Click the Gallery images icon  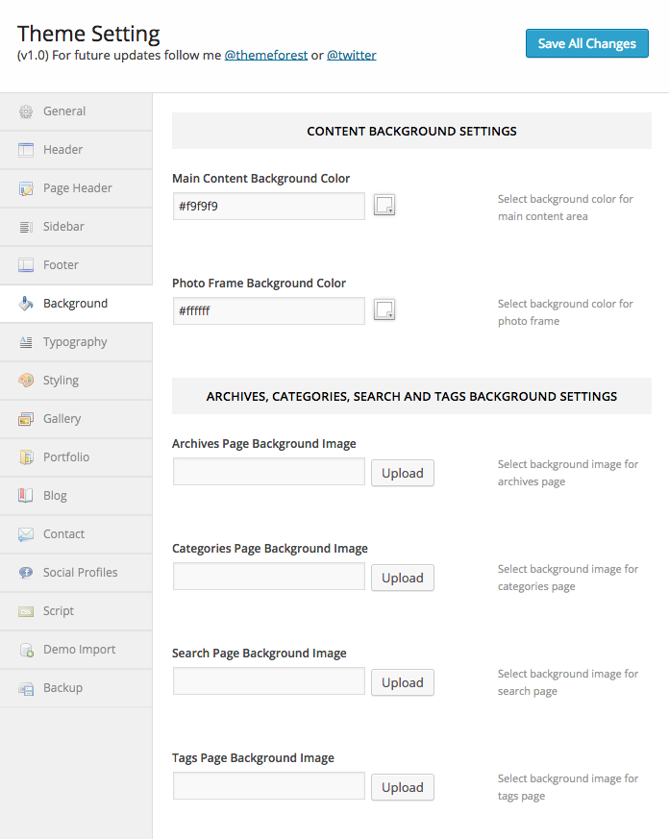26,419
